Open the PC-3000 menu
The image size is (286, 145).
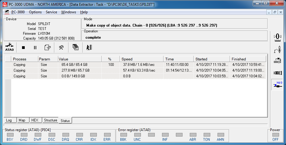[18, 12]
